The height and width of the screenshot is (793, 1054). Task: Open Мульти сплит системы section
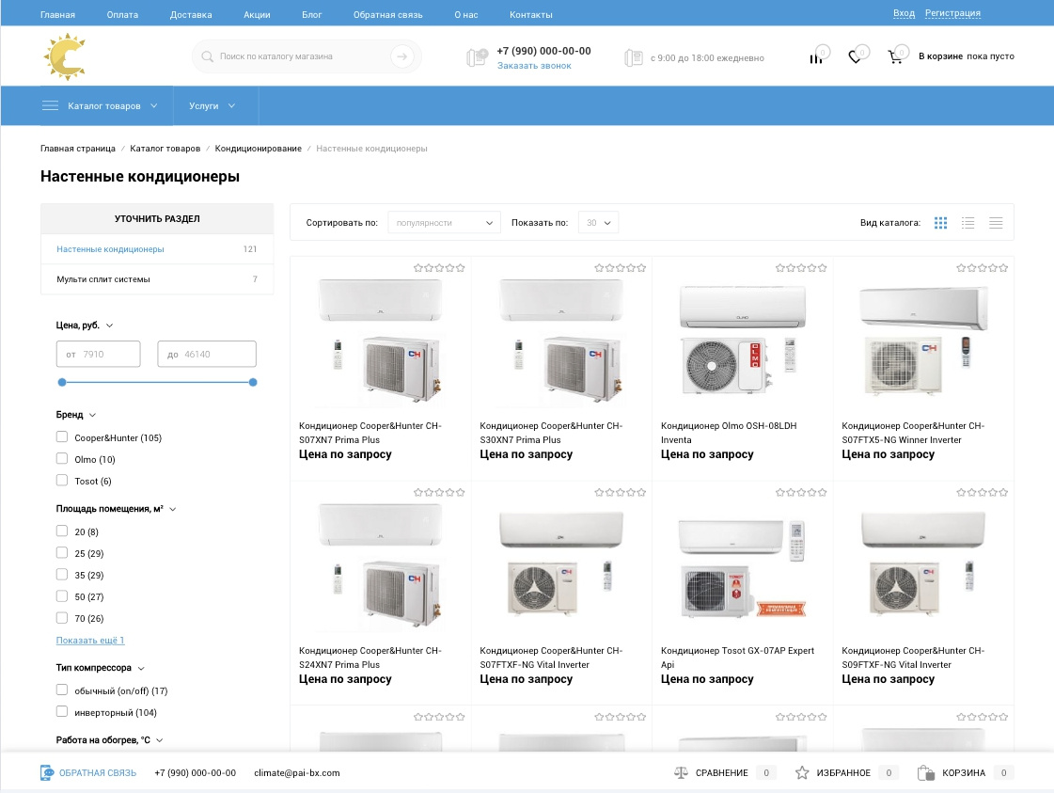(x=157, y=279)
